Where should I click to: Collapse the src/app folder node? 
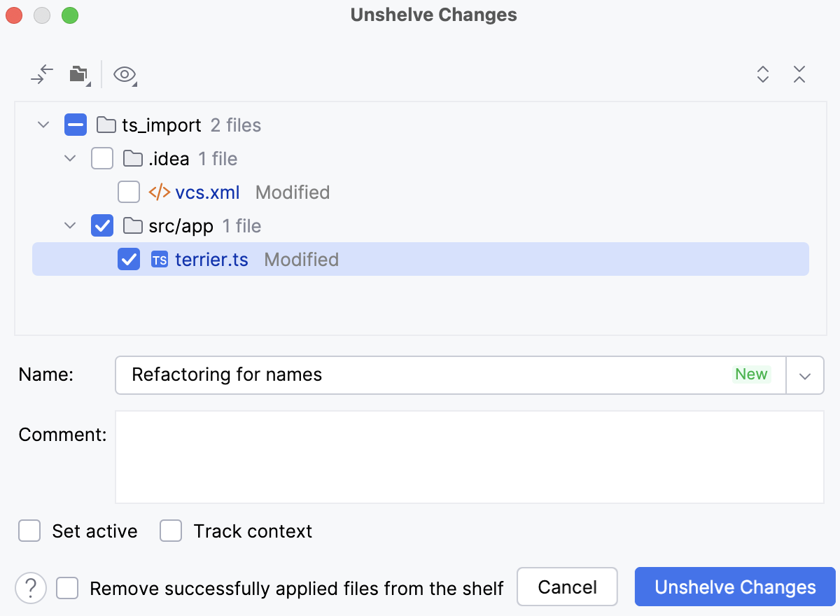69,225
